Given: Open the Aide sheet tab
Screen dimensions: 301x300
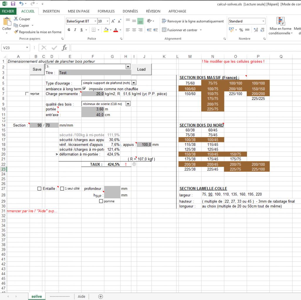Looking at the screenshot, I should coord(82,296).
